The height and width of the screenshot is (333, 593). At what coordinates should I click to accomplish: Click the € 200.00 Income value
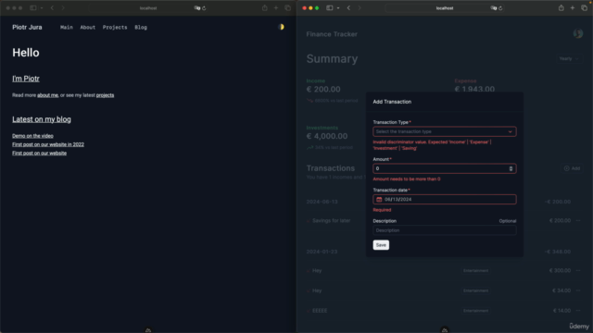pos(323,89)
